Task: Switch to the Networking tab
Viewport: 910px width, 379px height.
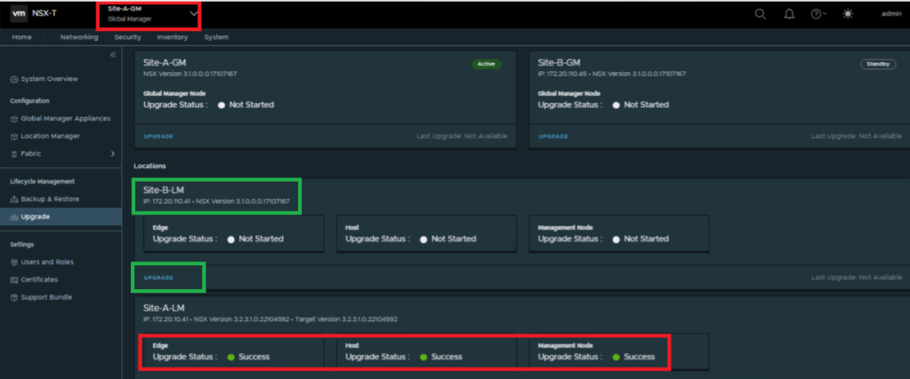Action: click(79, 37)
